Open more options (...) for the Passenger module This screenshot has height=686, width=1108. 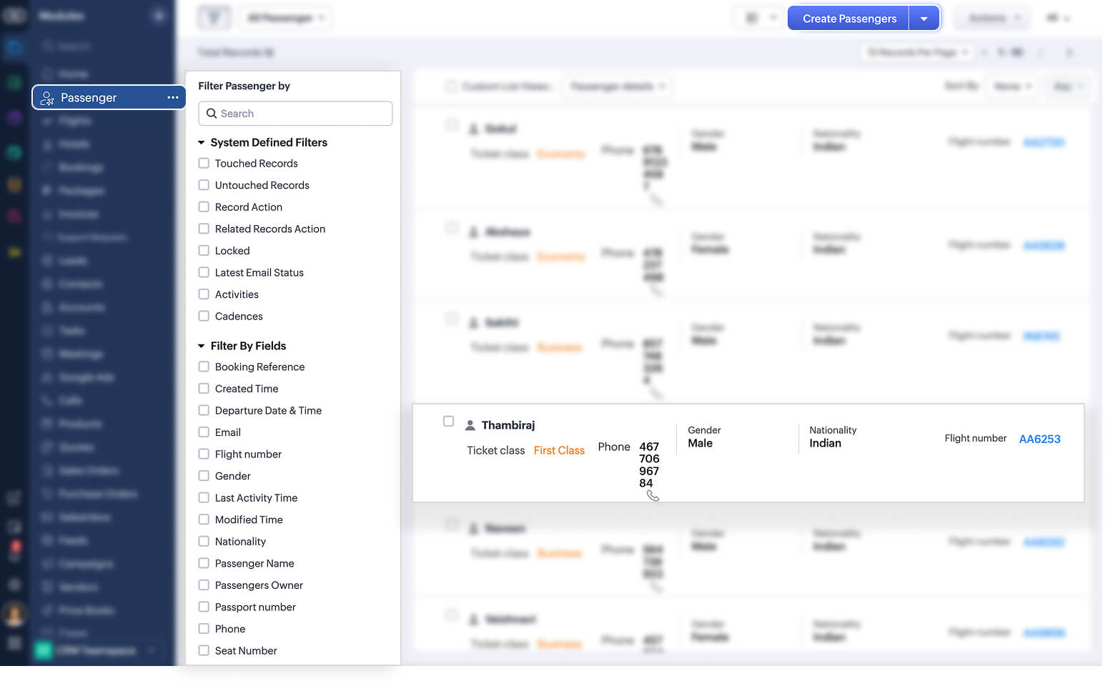(172, 98)
